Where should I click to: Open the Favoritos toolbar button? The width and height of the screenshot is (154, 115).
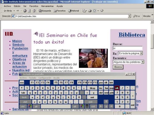60,11
